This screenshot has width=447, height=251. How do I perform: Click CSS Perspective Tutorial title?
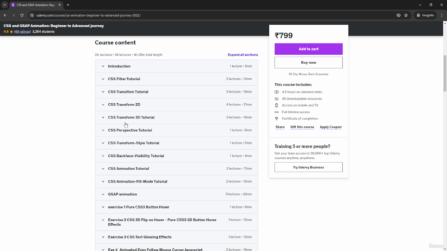[x=130, y=130]
